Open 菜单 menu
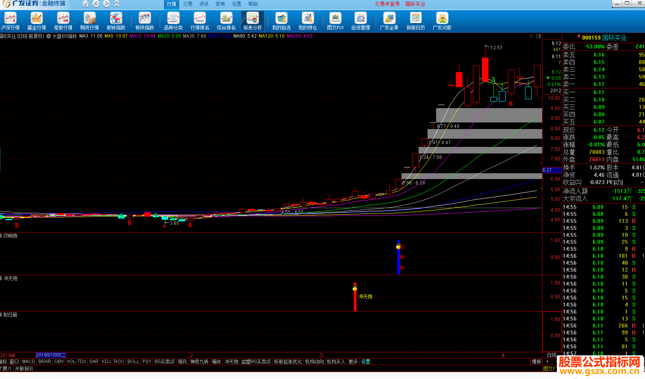645x379 pixels. [220, 4]
